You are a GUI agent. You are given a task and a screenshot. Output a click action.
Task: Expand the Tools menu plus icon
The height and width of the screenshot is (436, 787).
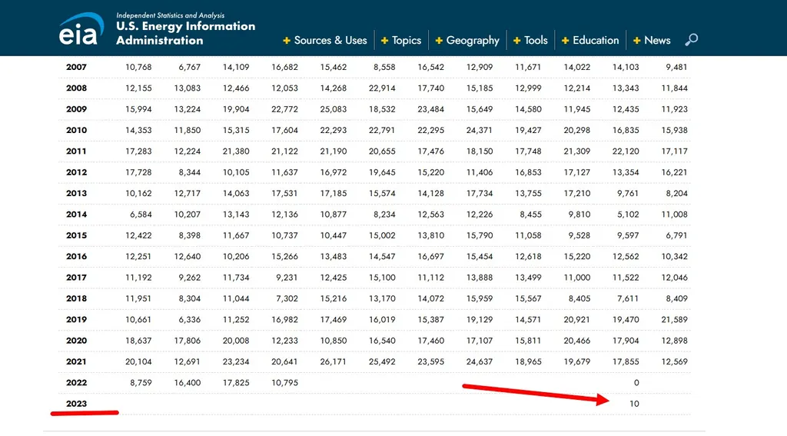click(x=517, y=41)
